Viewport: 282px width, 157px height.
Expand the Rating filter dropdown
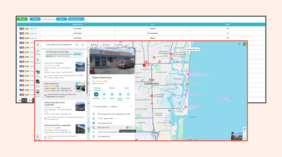pos(95,45)
